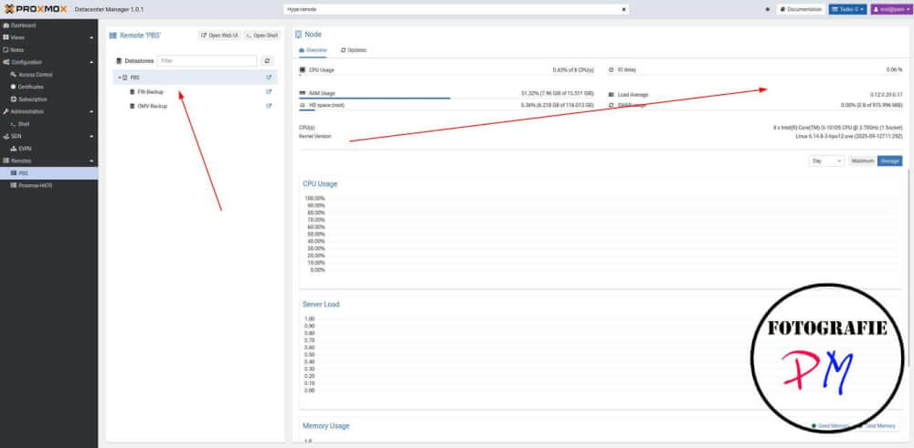The width and height of the screenshot is (914, 448).
Task: Click the theme toggle icon in header
Action: (767, 9)
